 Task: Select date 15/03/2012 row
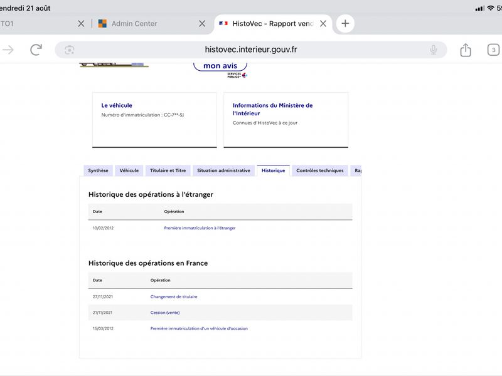(x=220, y=328)
